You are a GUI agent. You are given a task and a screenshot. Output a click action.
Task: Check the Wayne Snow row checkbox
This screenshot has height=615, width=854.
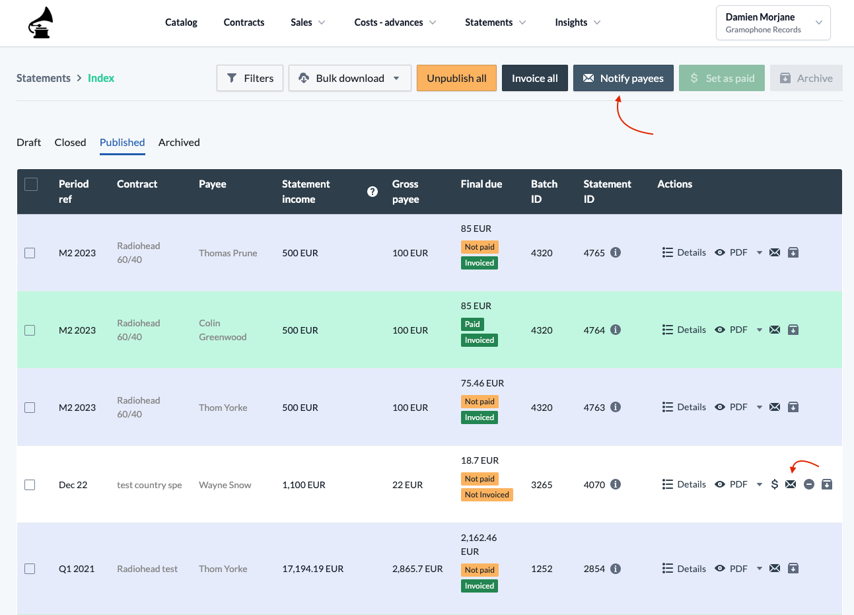pyautogui.click(x=30, y=485)
